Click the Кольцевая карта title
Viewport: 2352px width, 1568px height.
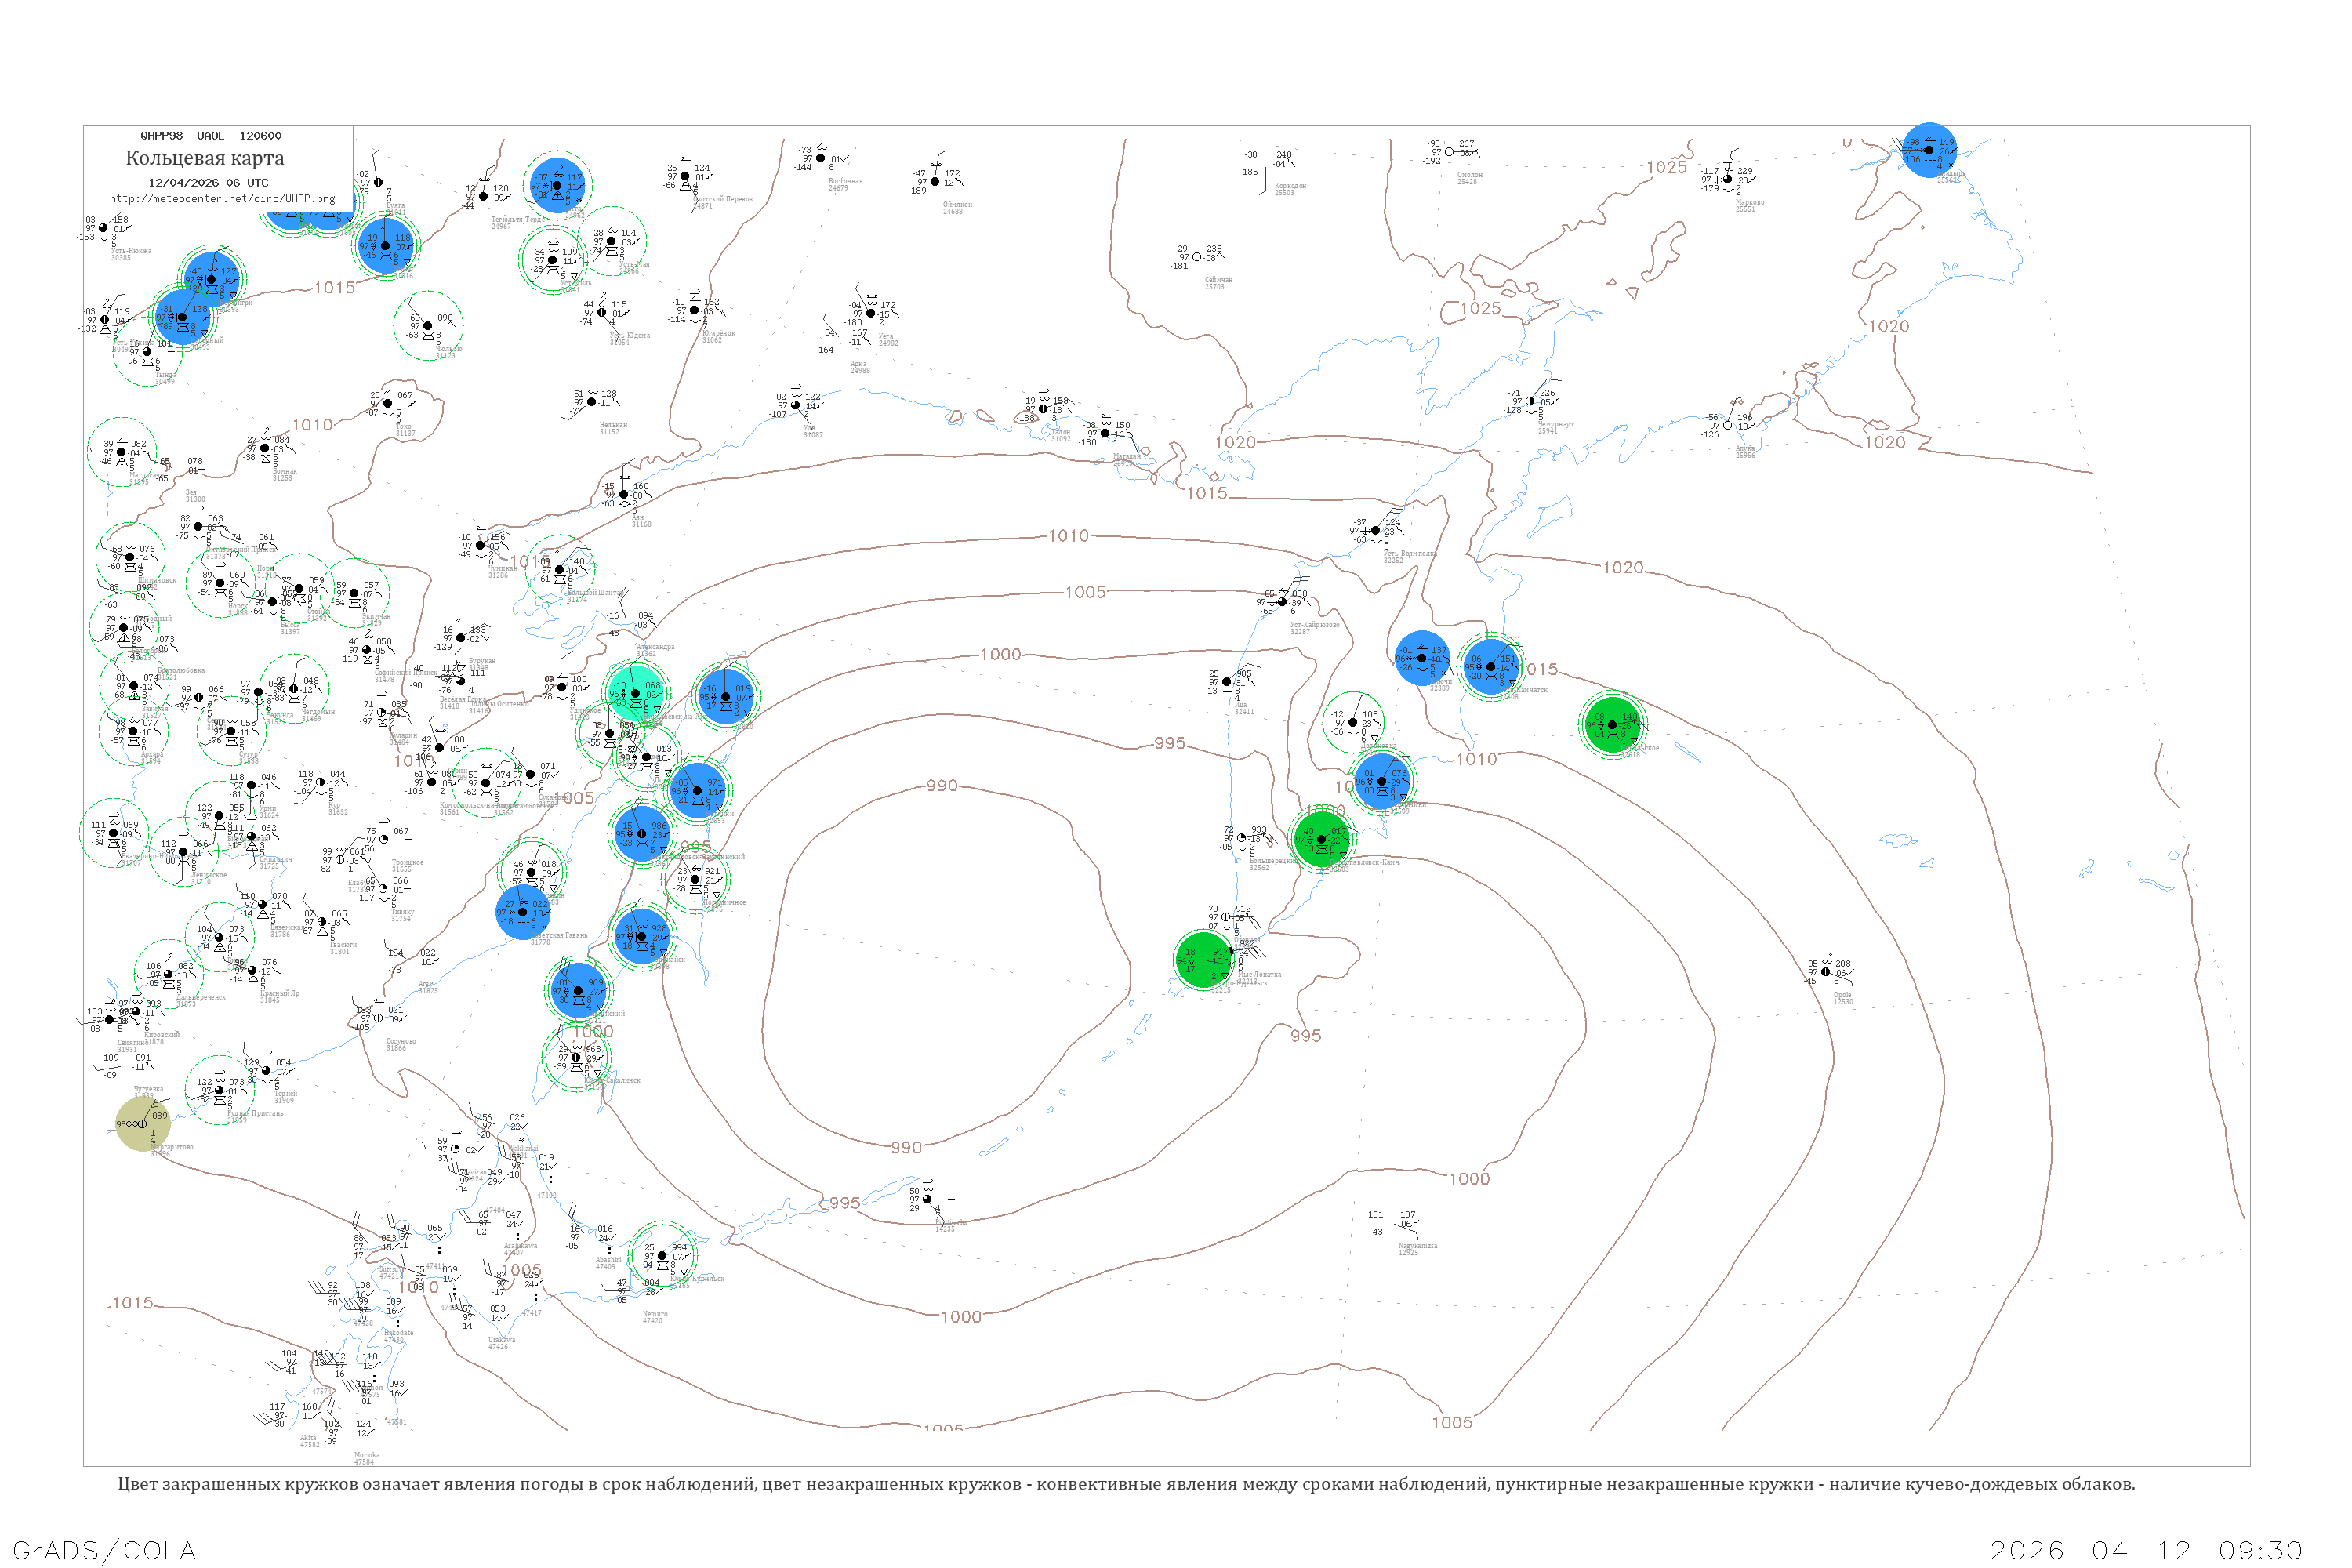204,158
